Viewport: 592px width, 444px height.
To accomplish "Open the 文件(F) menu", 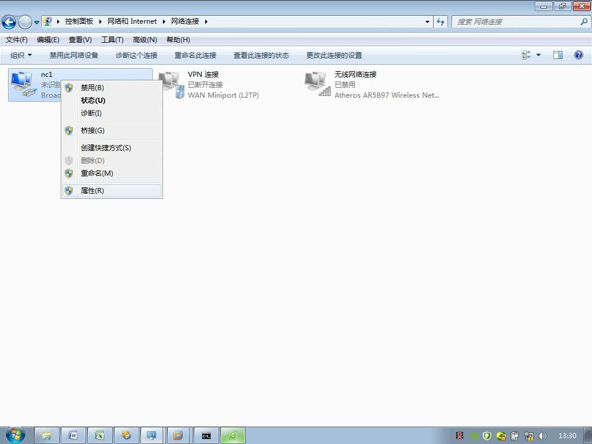I will click(x=17, y=40).
